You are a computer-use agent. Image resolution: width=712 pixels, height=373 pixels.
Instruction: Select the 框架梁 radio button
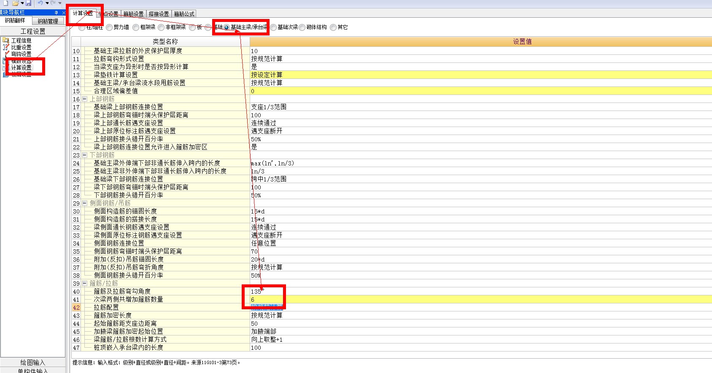pyautogui.click(x=136, y=27)
